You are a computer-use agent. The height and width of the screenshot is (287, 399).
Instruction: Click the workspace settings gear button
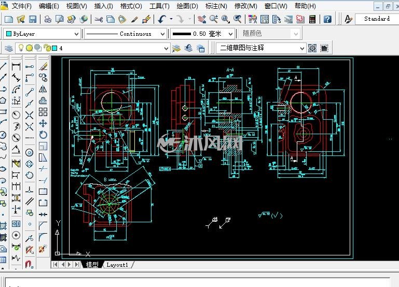312,48
